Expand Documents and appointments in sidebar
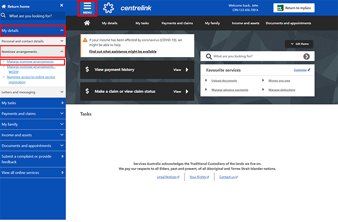 click(x=33, y=146)
